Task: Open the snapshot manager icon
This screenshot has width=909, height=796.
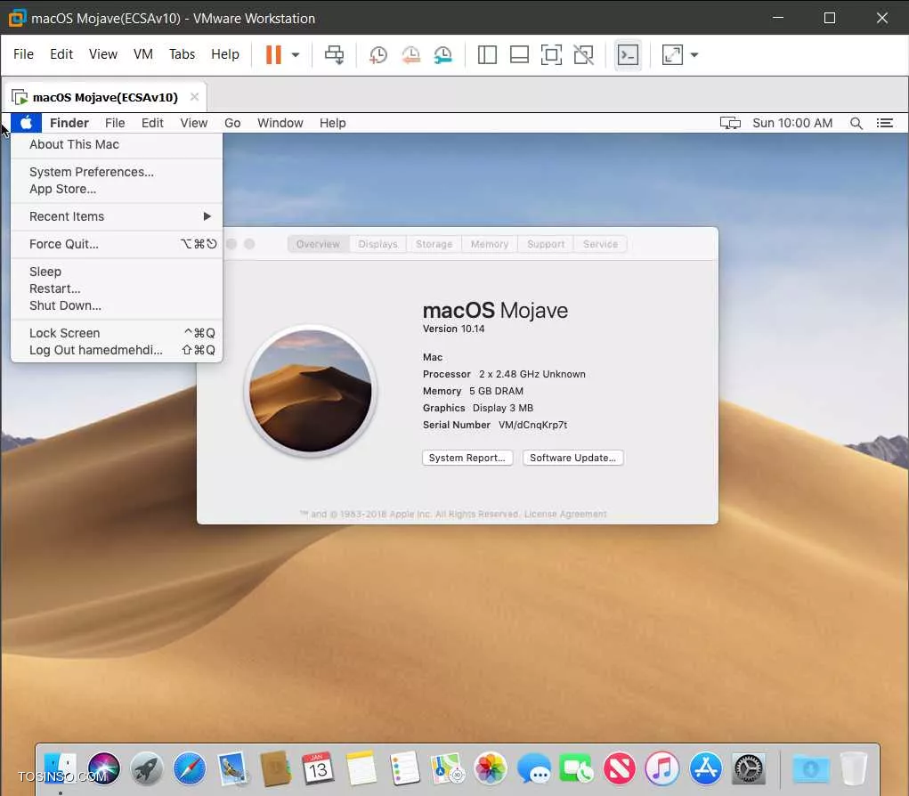Action: point(442,55)
